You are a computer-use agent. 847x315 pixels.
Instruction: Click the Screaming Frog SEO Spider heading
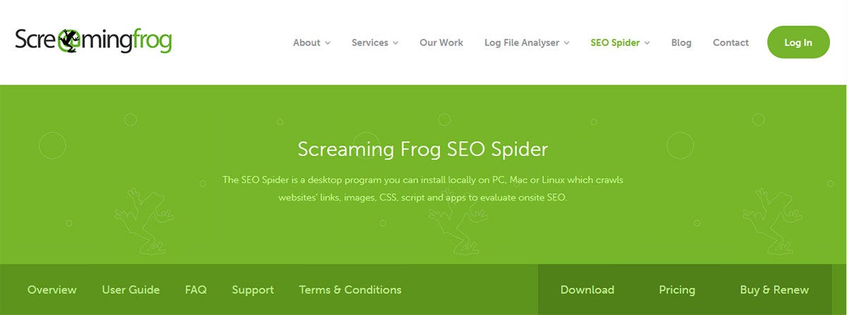click(x=423, y=150)
